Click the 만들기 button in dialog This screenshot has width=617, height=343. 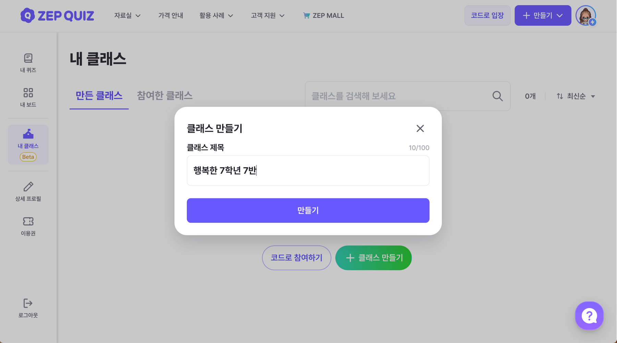tap(308, 210)
